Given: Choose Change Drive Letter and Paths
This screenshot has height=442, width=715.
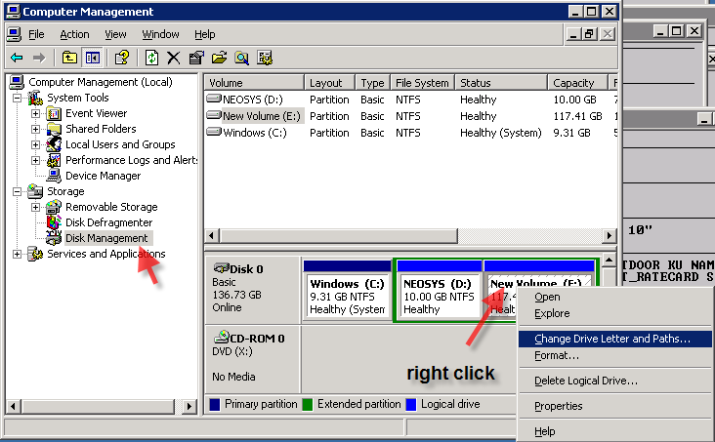Looking at the screenshot, I should tap(612, 339).
